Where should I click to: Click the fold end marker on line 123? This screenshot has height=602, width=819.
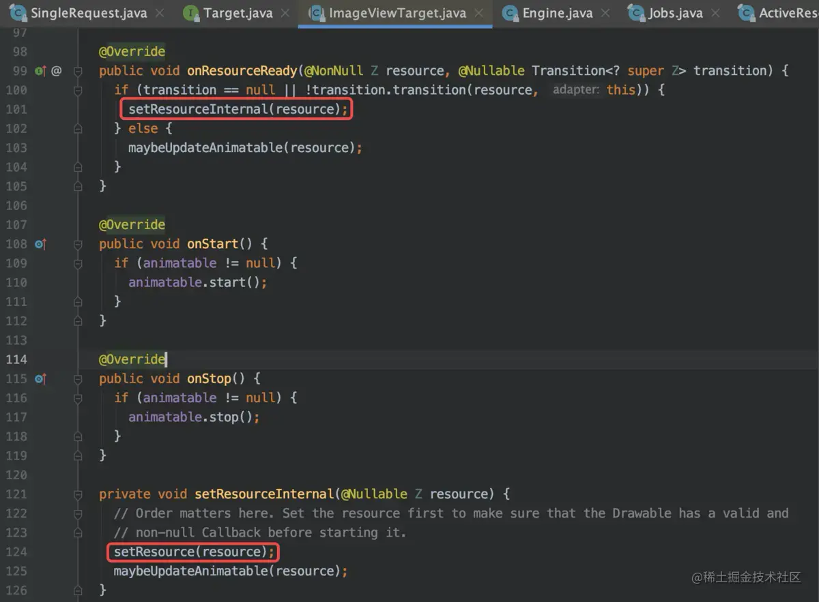78,532
